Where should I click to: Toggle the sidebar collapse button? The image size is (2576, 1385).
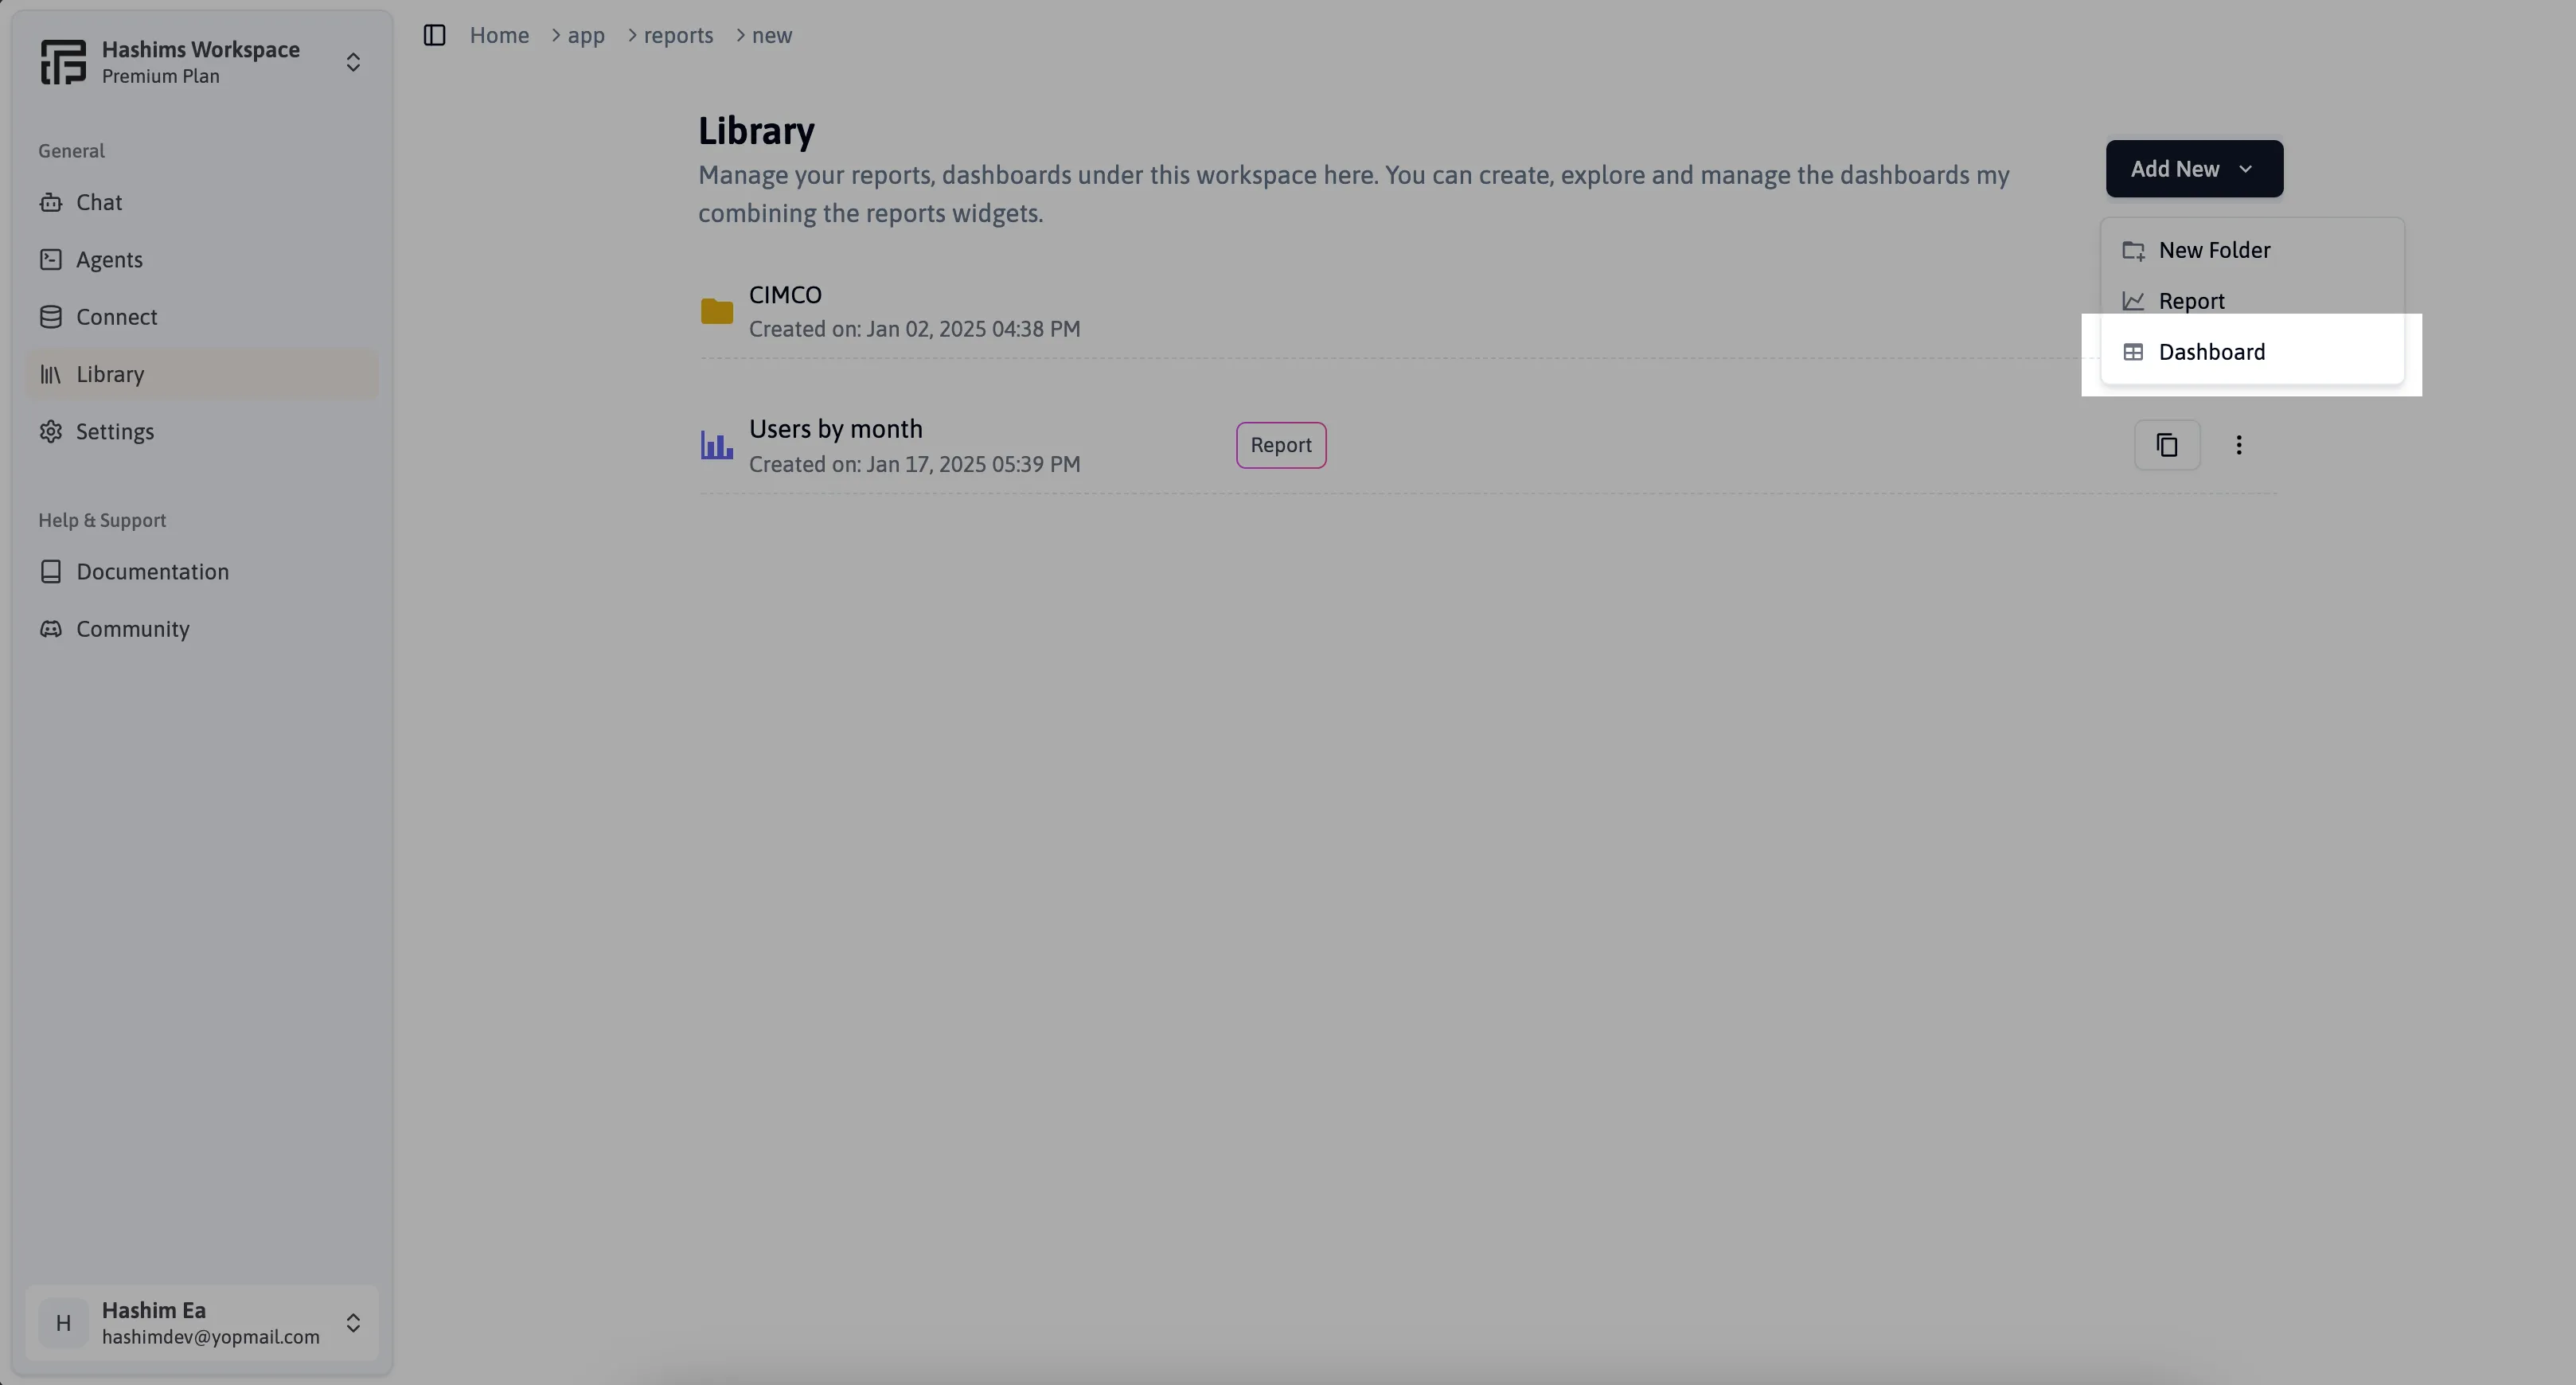(x=435, y=34)
